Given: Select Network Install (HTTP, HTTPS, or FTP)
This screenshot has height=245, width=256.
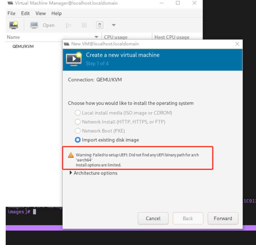Looking at the screenshot, I should click(x=78, y=122).
